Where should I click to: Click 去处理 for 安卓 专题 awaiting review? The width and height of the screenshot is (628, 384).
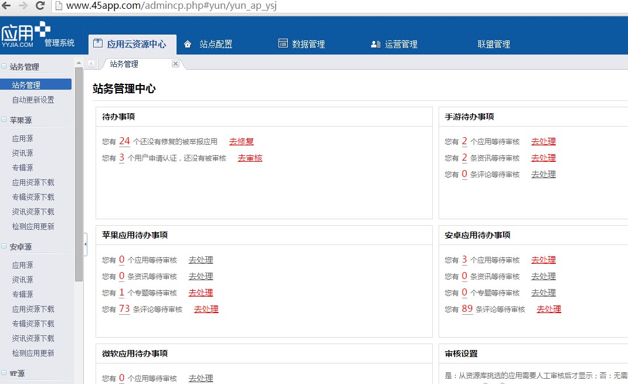tap(544, 293)
